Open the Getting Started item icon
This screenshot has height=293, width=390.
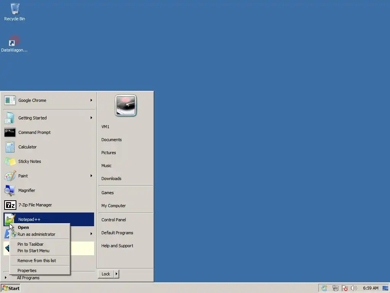pos(10,118)
